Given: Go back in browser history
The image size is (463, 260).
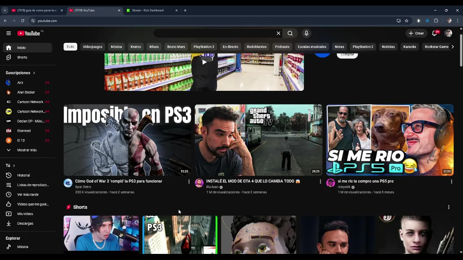Looking at the screenshot, I should coord(5,21).
